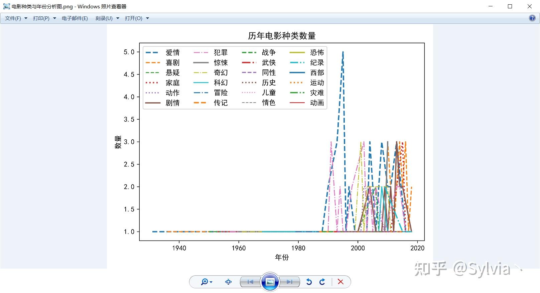540x293 pixels.
Task: Click the x-axis label 年份
Action: click(282, 257)
